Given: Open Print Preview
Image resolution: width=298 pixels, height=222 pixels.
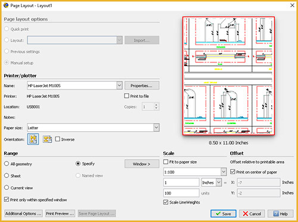Looking at the screenshot, I should tap(60, 214).
